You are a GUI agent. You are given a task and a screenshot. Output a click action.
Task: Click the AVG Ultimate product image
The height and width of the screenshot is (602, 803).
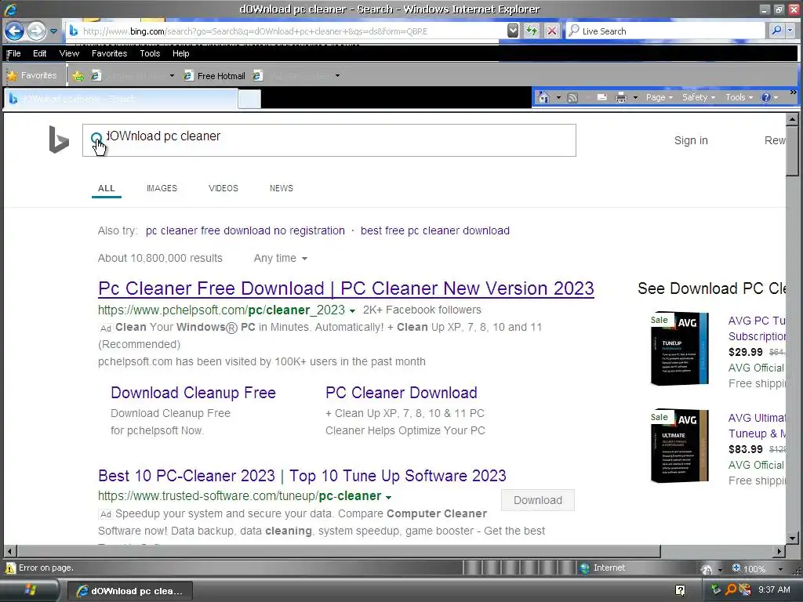(x=679, y=445)
